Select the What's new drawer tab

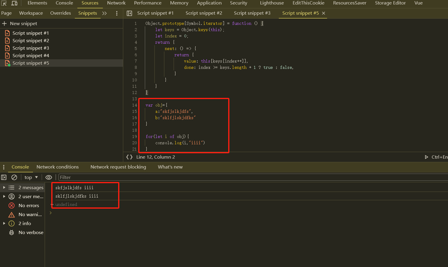pos(170,167)
